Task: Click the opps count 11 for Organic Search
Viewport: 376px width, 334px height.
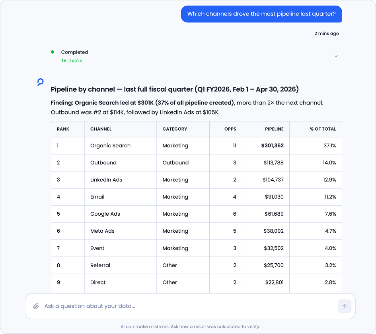Action: point(234,146)
